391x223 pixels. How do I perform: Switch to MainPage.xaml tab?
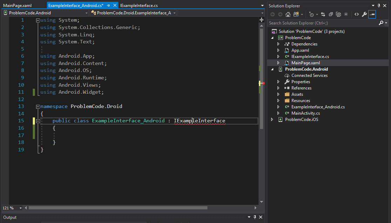(x=18, y=6)
